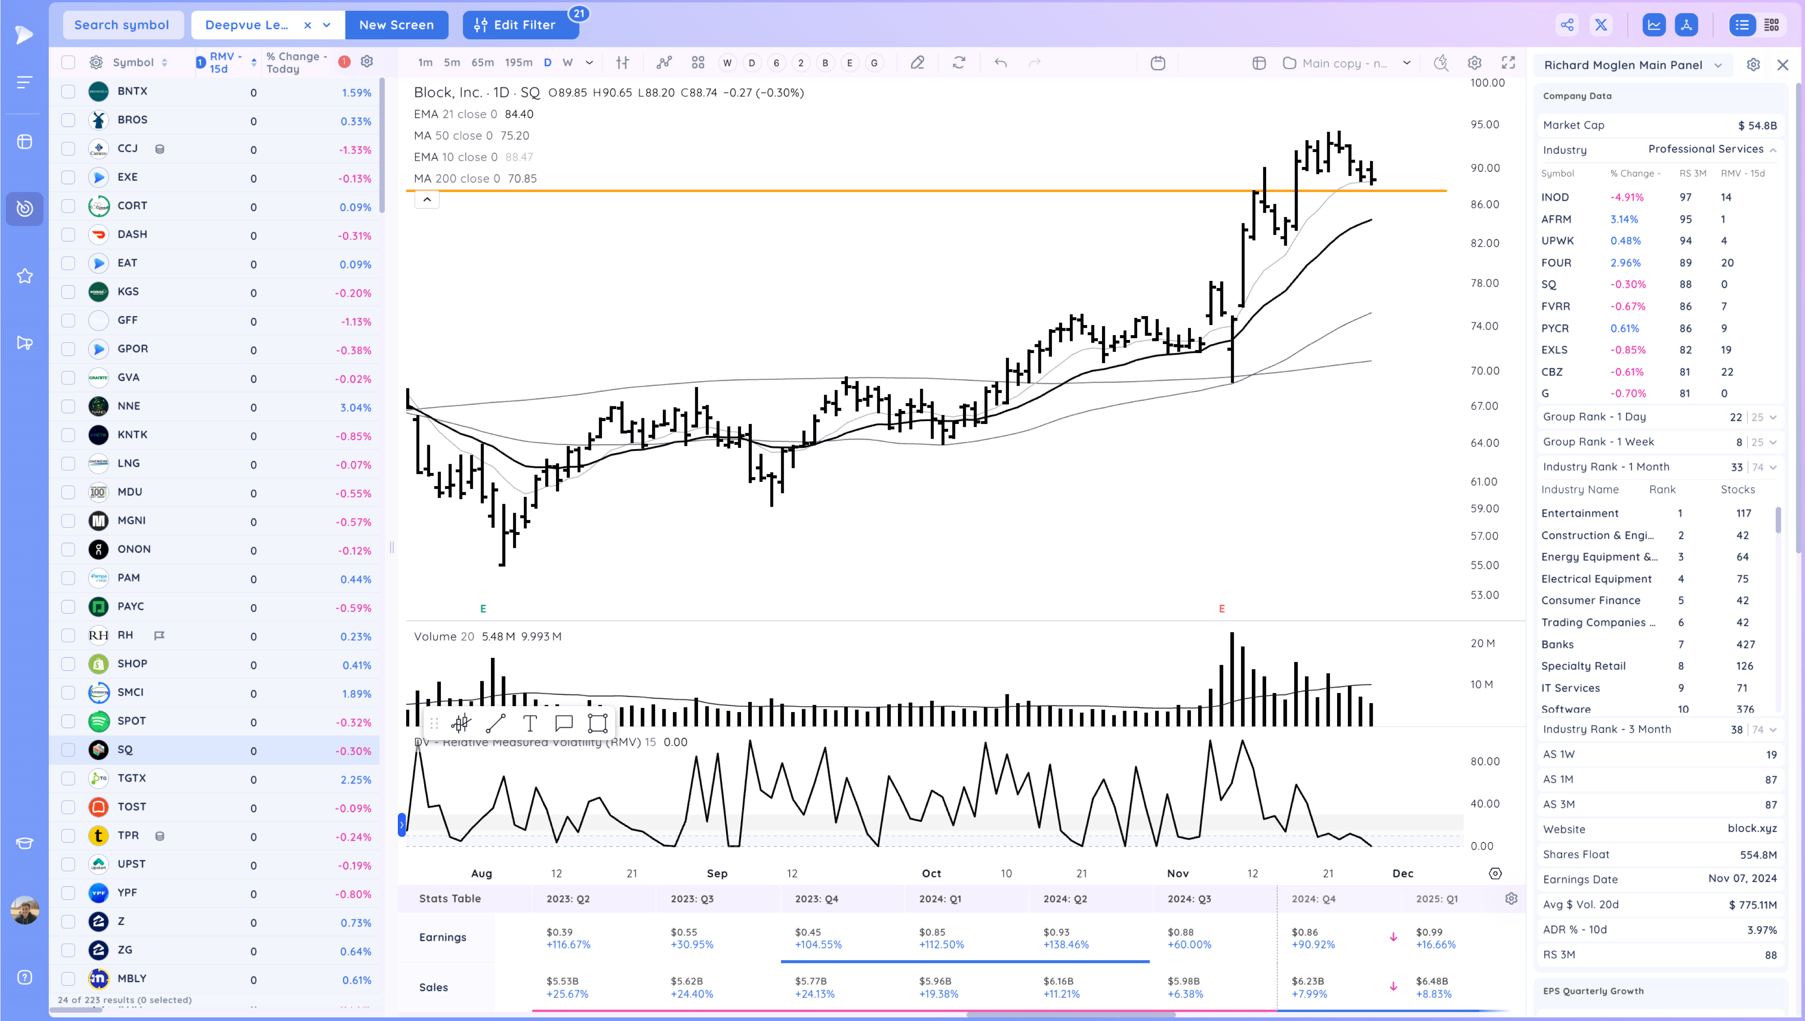
Task: Open indicators icon in chart toolbar
Action: tap(664, 63)
